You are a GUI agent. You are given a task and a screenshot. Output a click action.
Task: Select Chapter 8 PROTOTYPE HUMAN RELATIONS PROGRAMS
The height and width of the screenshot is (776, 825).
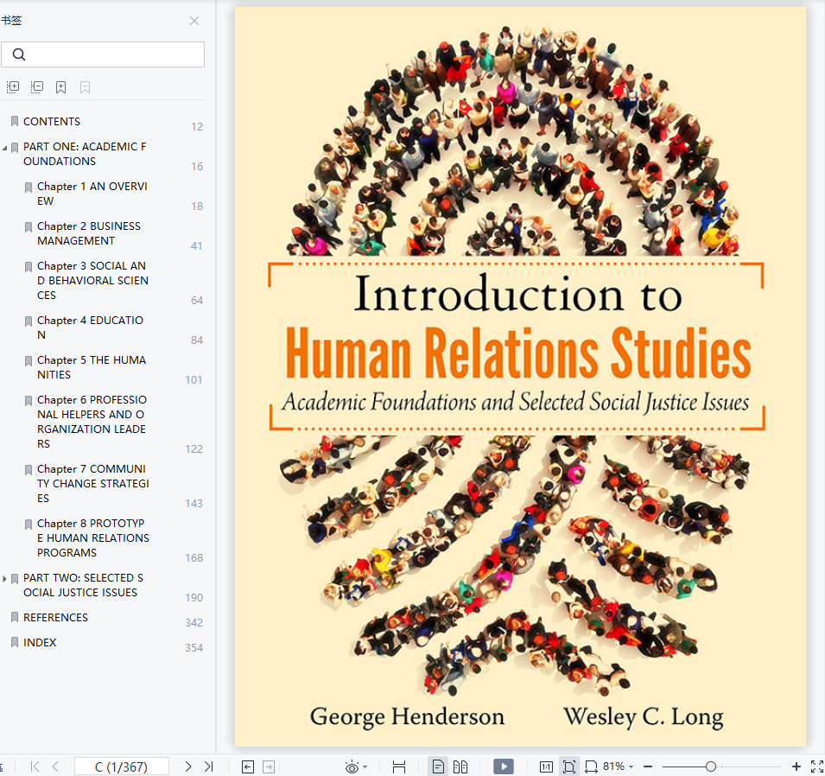coord(93,538)
